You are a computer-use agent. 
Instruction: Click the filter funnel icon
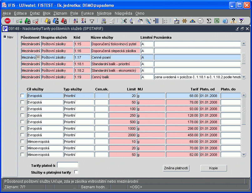92,21
